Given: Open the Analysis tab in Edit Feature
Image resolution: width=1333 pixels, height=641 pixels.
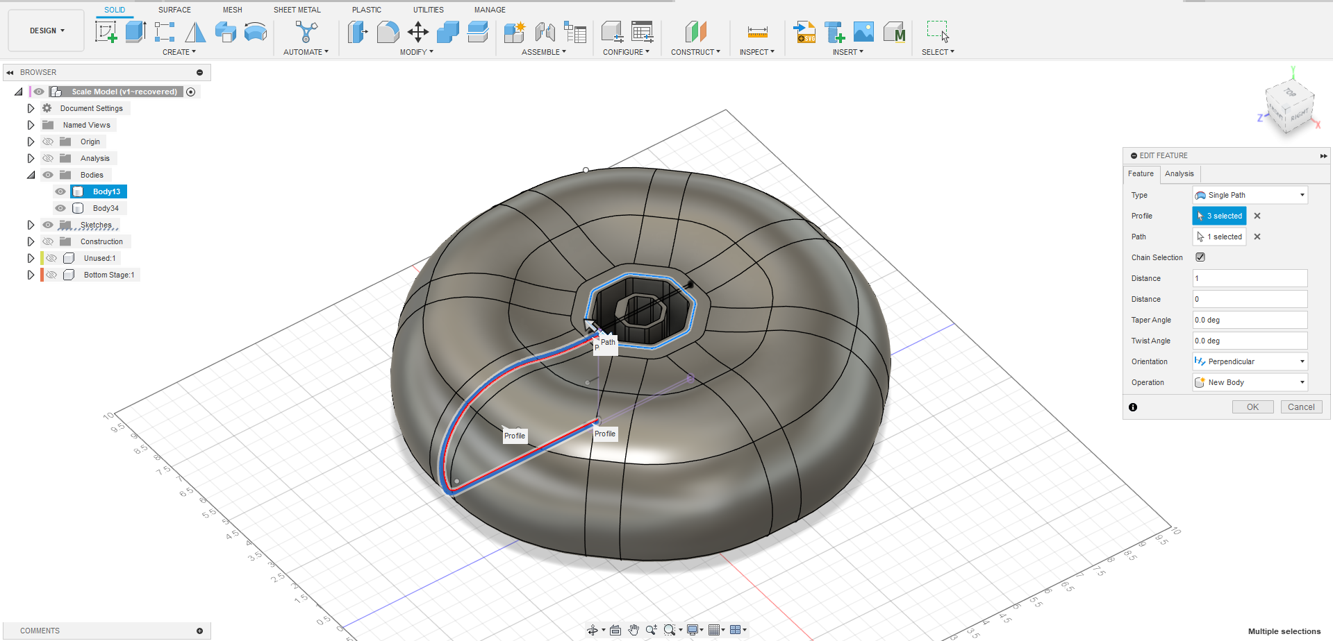Looking at the screenshot, I should (x=1179, y=173).
